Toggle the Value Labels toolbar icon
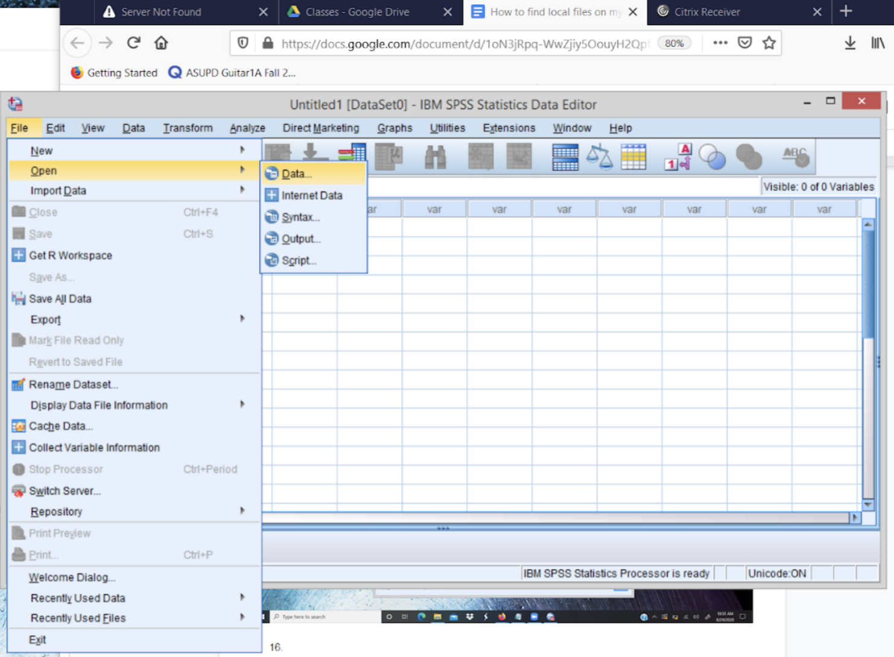 677,157
